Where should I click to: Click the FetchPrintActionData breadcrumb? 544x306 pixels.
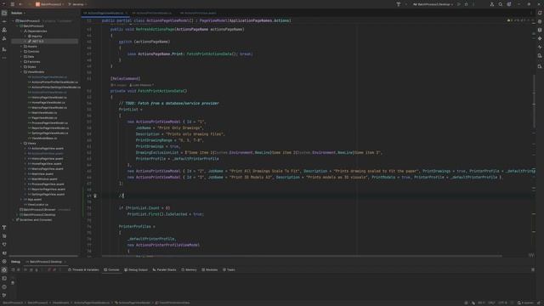pyautogui.click(x=173, y=303)
